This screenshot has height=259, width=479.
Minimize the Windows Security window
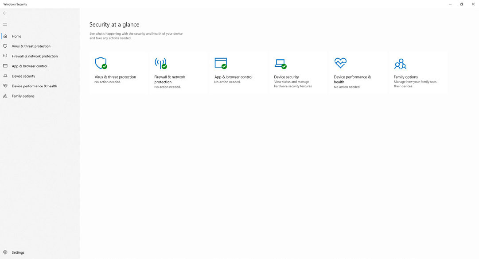450,4
